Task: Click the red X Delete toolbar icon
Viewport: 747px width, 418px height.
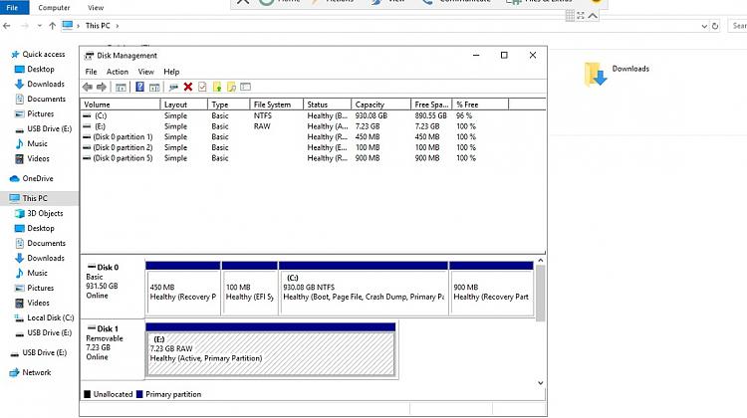Action: tap(187, 87)
